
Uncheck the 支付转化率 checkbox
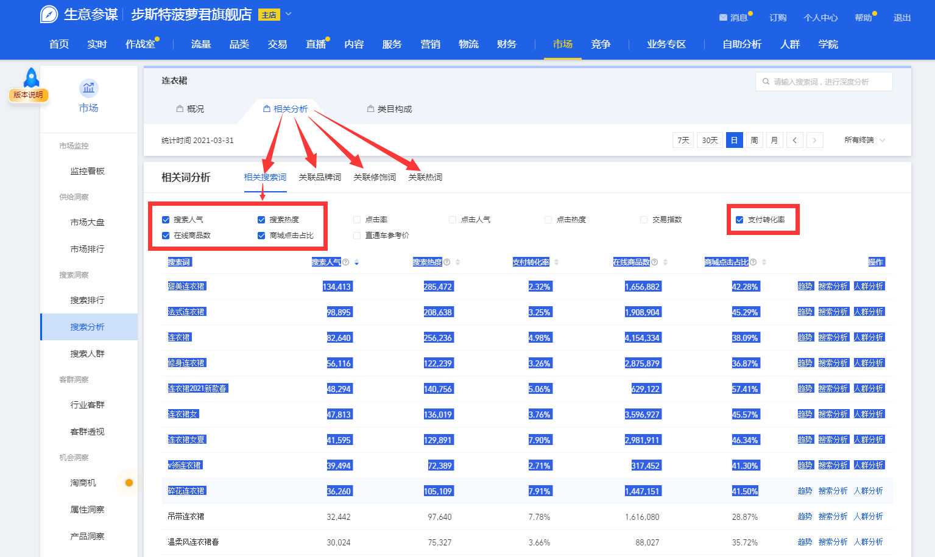click(739, 220)
